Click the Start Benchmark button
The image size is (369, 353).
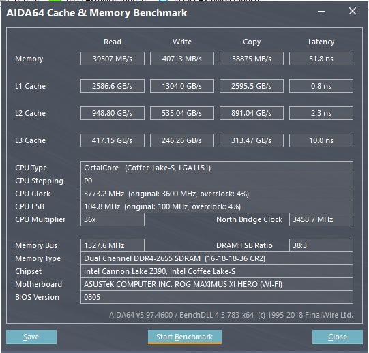[x=185, y=337]
